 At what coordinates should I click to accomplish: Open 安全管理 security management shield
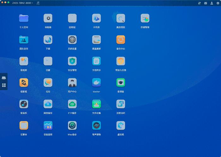pos(72,61)
